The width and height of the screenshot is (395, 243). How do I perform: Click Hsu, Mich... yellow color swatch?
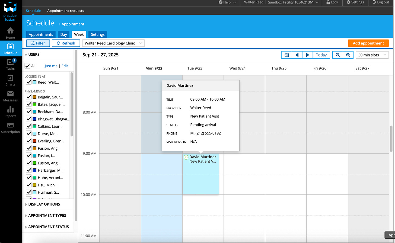(34, 185)
